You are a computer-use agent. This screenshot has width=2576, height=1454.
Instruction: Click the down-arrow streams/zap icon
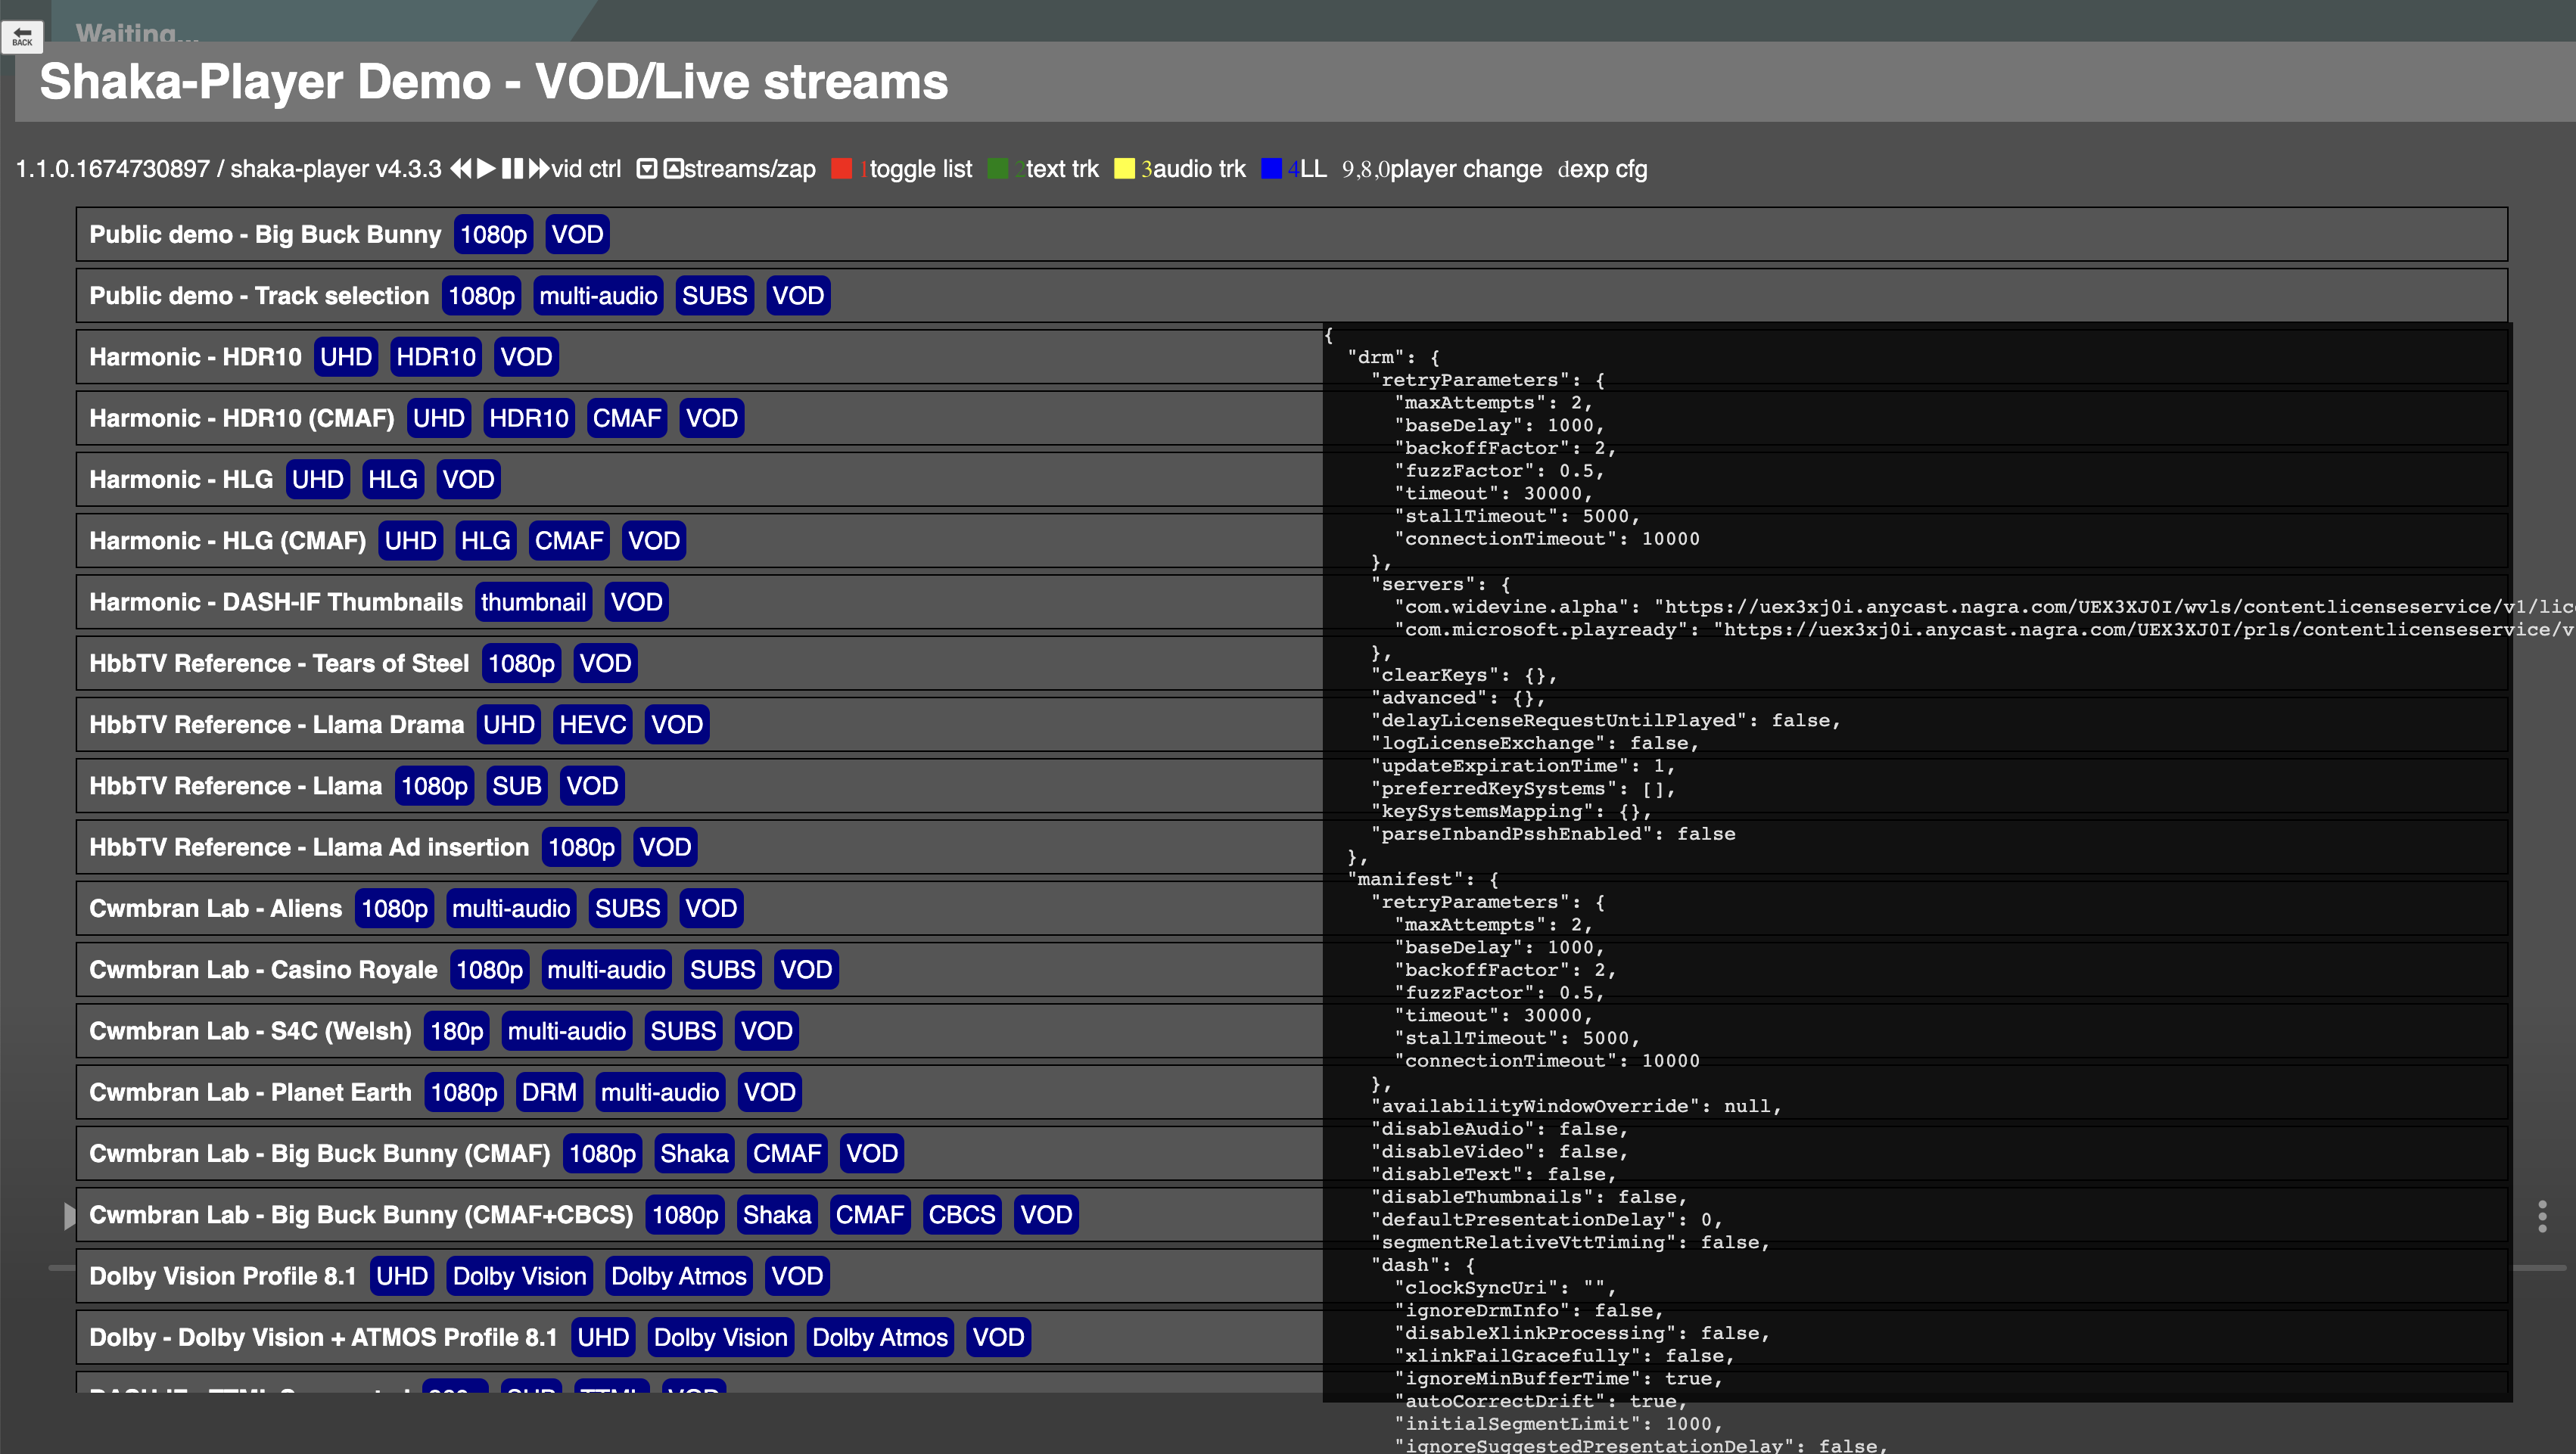pos(647,168)
